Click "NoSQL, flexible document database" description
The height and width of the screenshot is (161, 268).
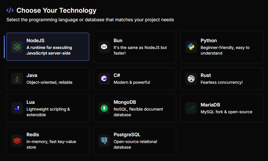coord(138,112)
